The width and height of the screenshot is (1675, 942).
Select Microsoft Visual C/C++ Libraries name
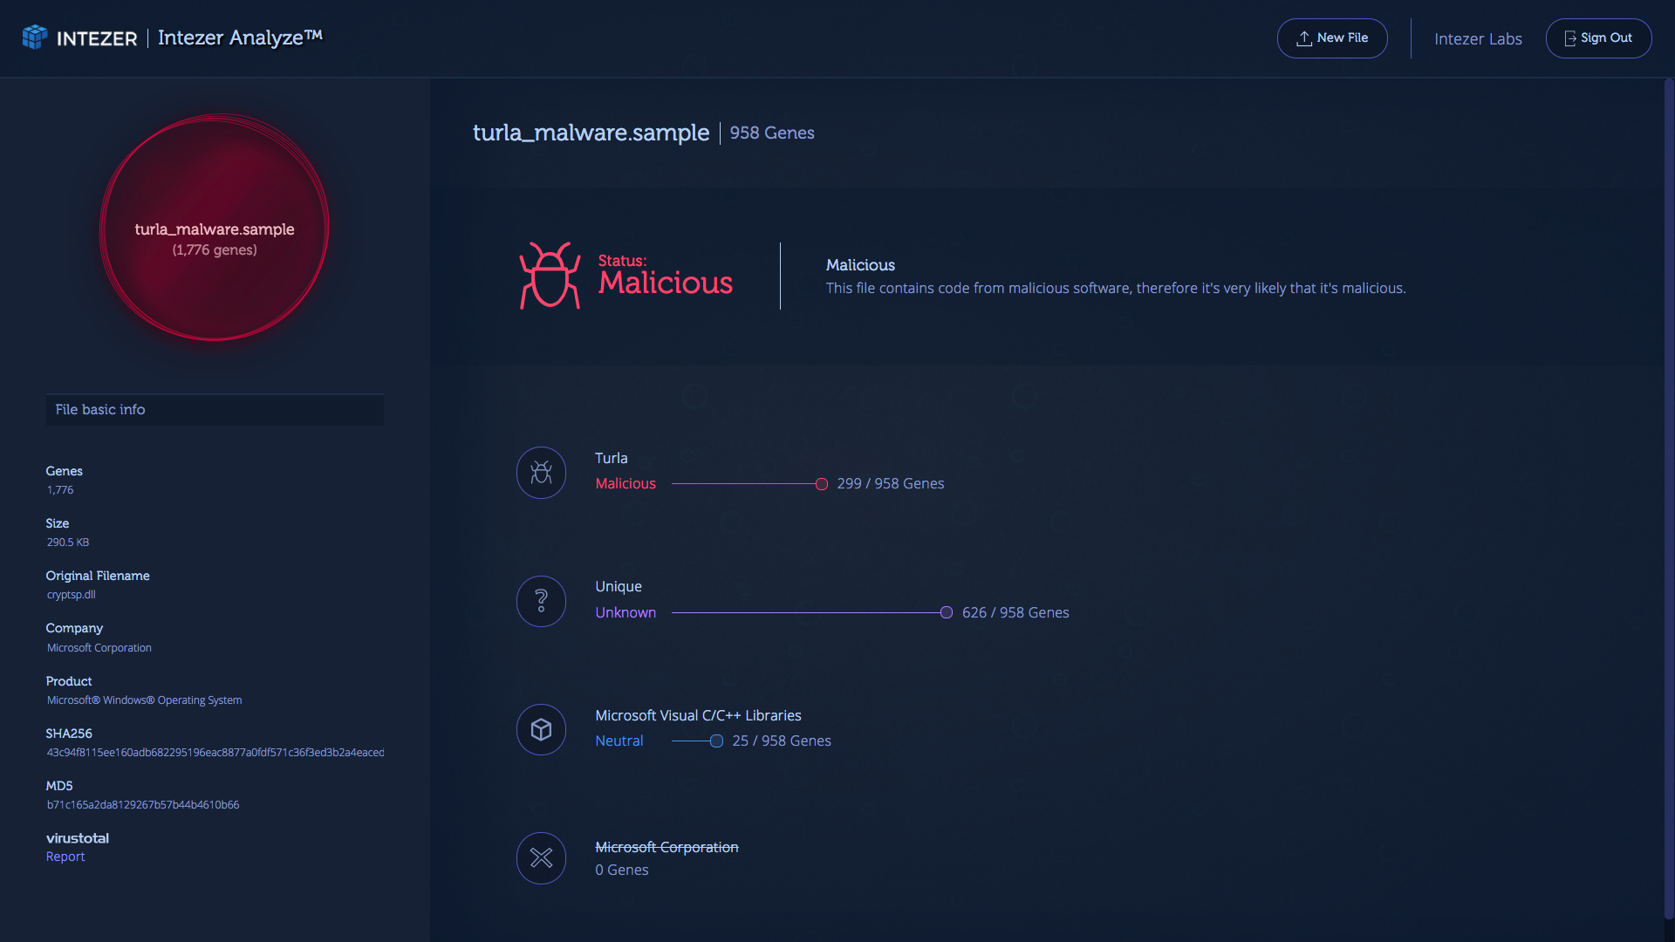(698, 715)
